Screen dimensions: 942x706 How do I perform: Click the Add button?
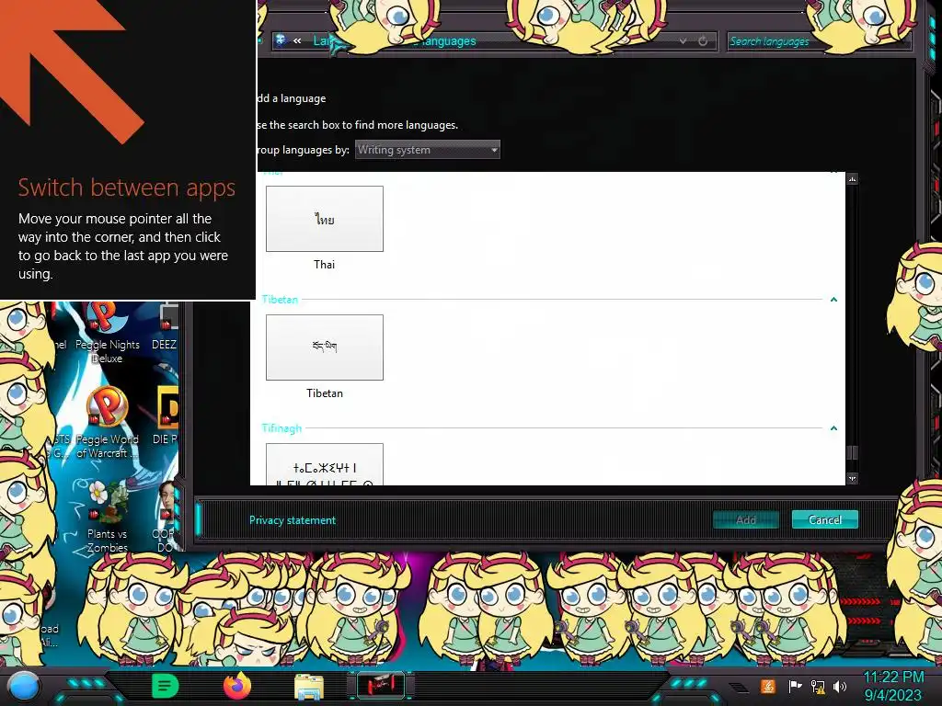(x=745, y=520)
